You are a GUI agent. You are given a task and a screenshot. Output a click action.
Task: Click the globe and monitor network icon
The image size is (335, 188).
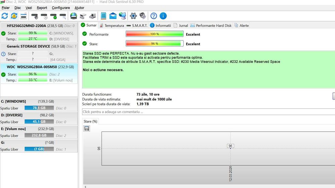[x=122, y=16]
